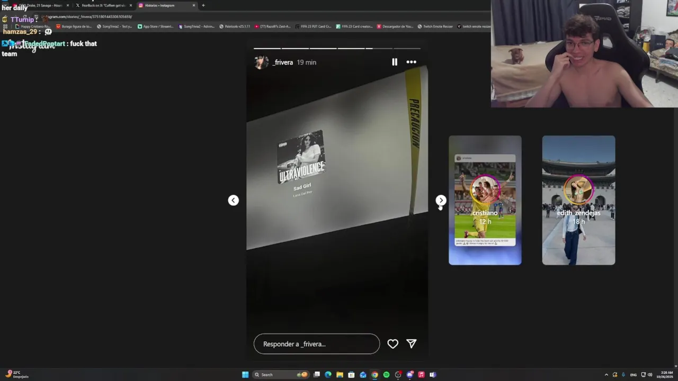Open the edith_zendejas story preview
The width and height of the screenshot is (678, 381).
coord(578,200)
